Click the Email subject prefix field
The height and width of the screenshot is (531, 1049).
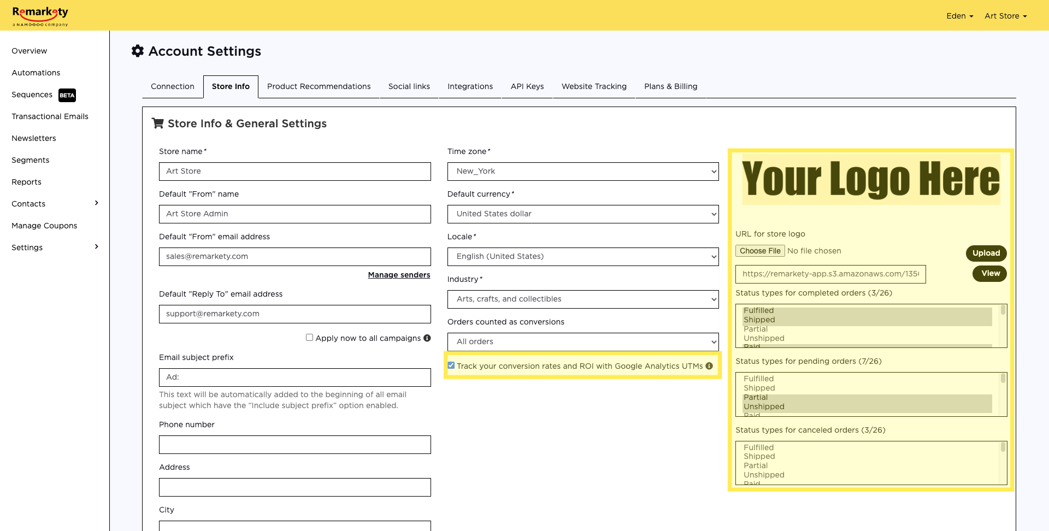295,377
